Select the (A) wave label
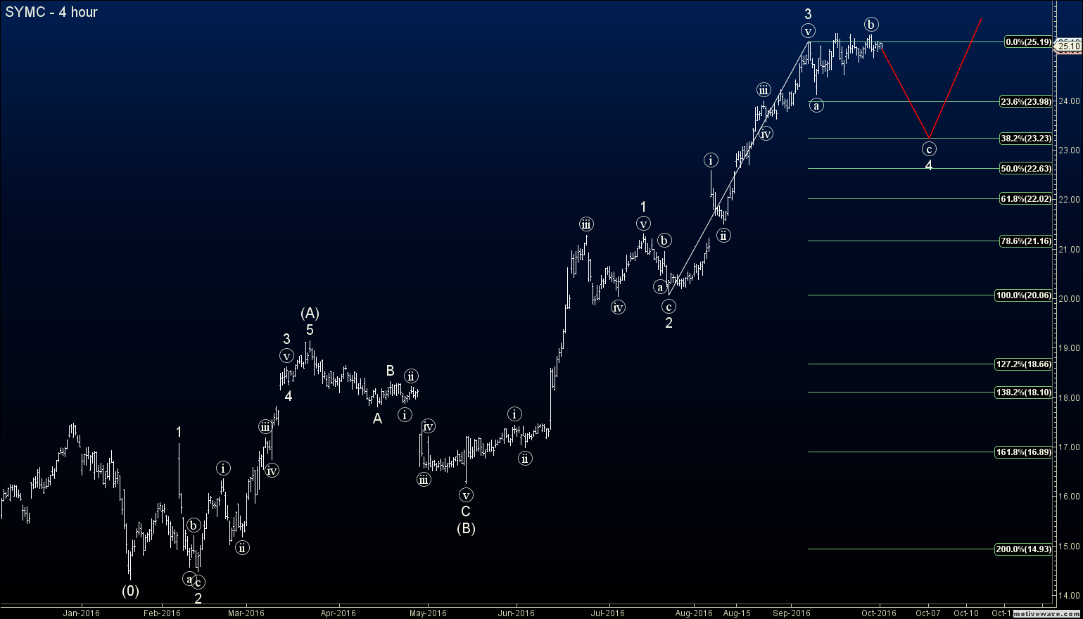 point(310,313)
